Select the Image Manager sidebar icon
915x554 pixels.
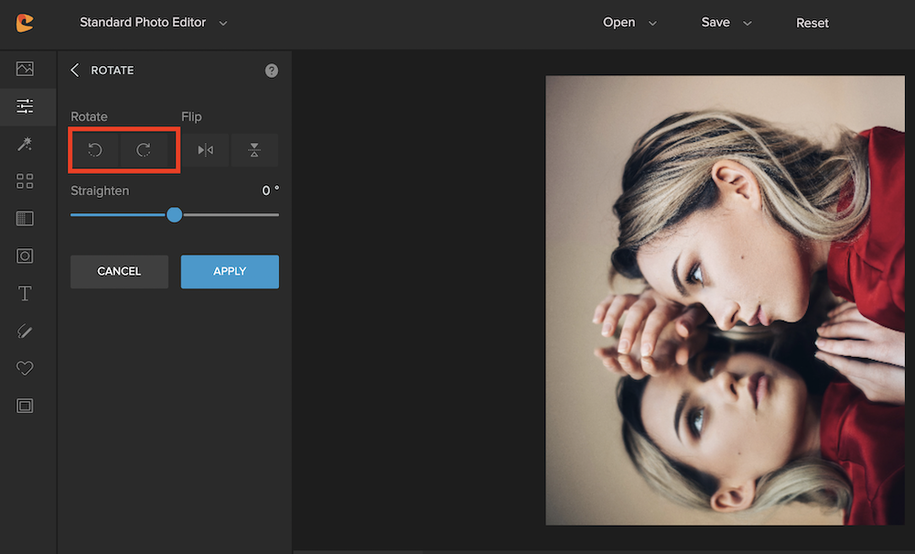click(25, 69)
